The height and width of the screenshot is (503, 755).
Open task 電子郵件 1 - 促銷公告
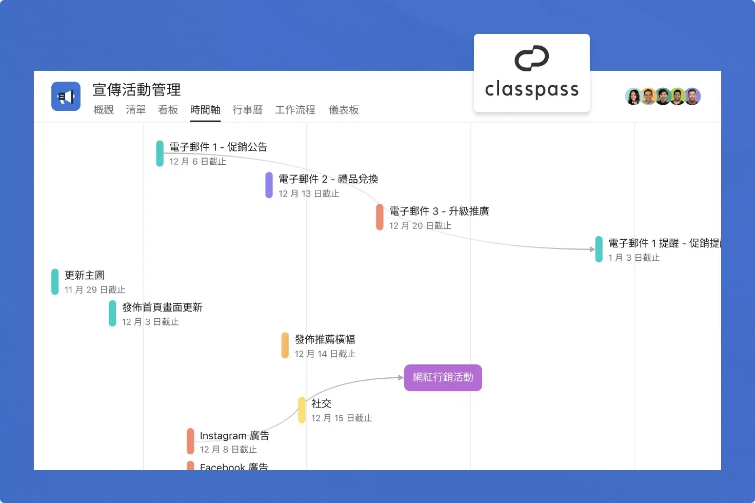(218, 147)
